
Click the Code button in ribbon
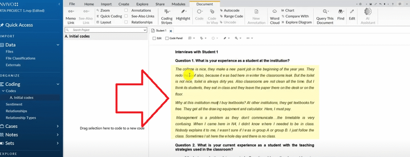[x=199, y=15]
